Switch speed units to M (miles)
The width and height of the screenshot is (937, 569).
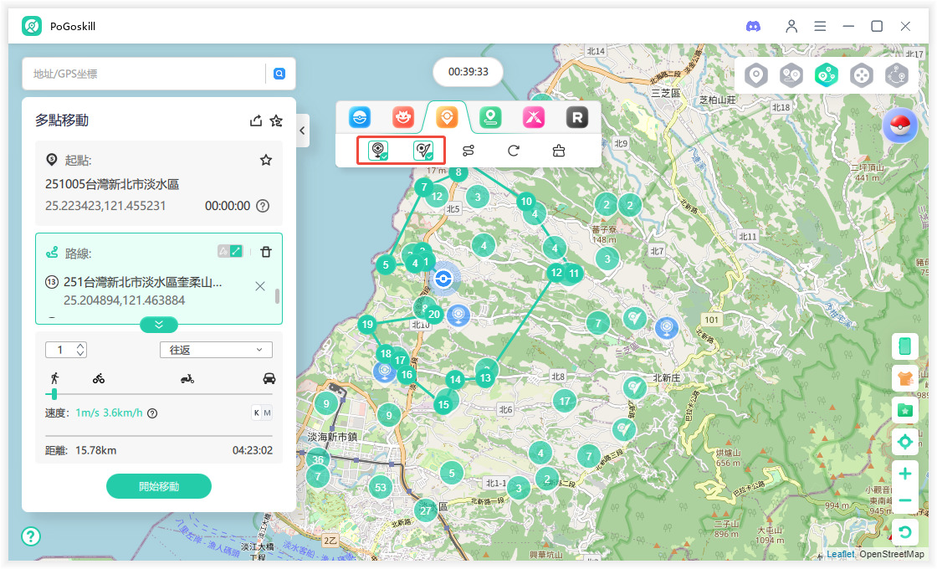pos(267,413)
